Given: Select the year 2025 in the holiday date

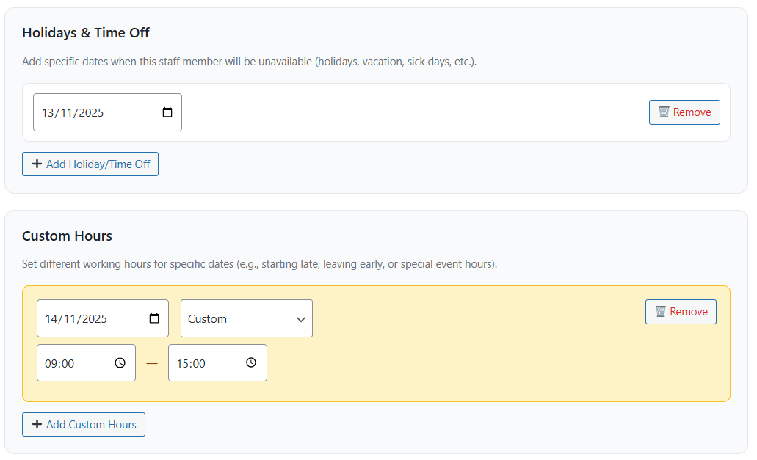Looking at the screenshot, I should point(91,113).
